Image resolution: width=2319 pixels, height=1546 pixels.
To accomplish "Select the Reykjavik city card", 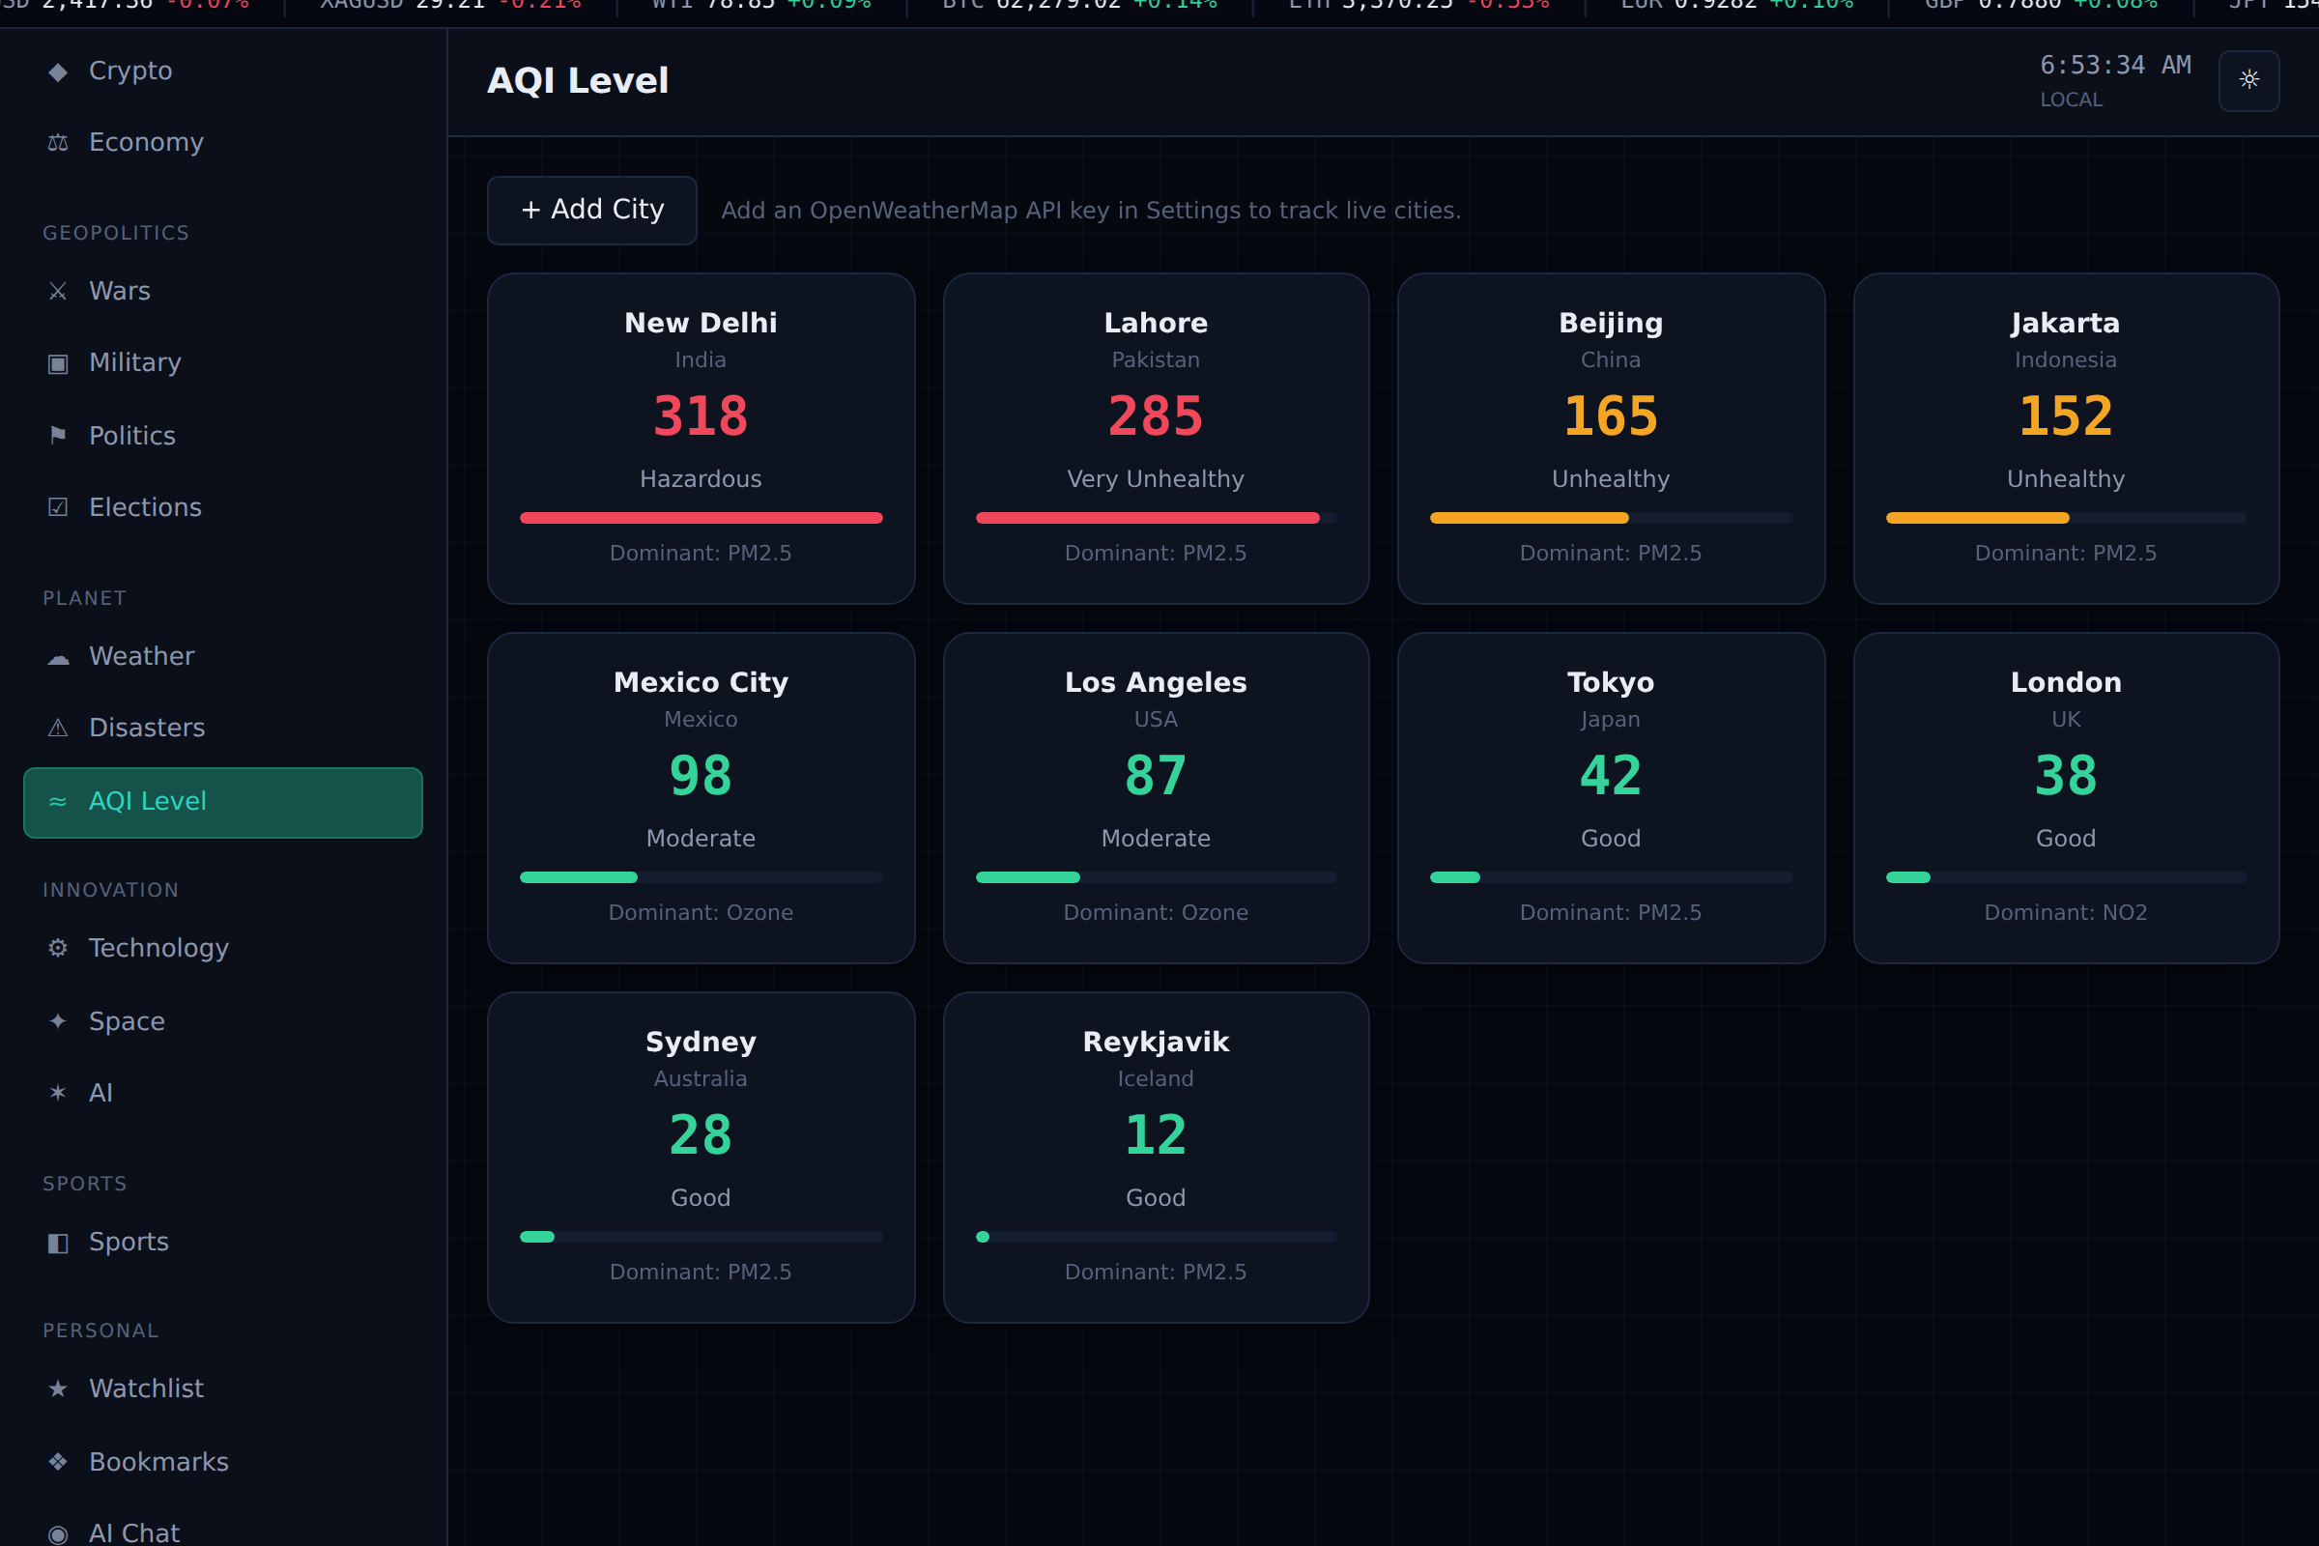I will tap(1156, 1157).
